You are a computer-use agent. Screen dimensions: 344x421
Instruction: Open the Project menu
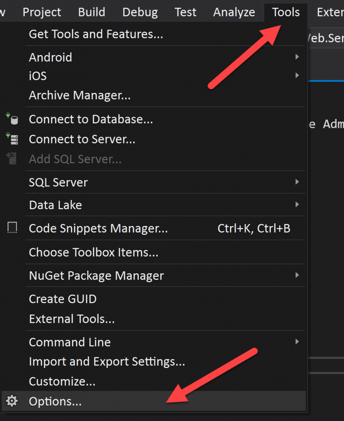[42, 12]
